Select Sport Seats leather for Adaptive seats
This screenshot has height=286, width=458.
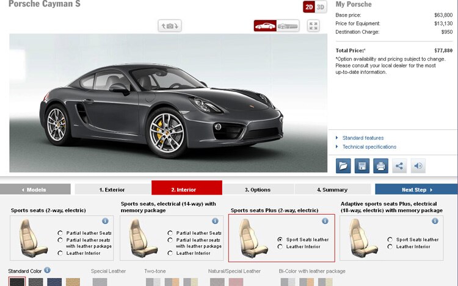[390, 240]
